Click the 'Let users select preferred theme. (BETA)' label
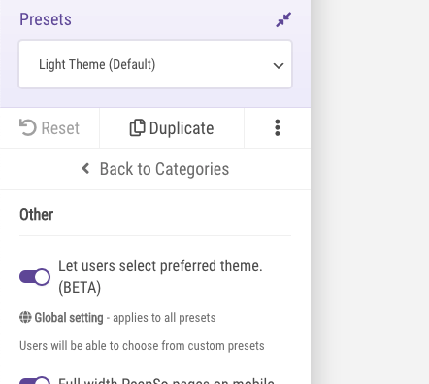The width and height of the screenshot is (429, 384). pyautogui.click(x=160, y=277)
